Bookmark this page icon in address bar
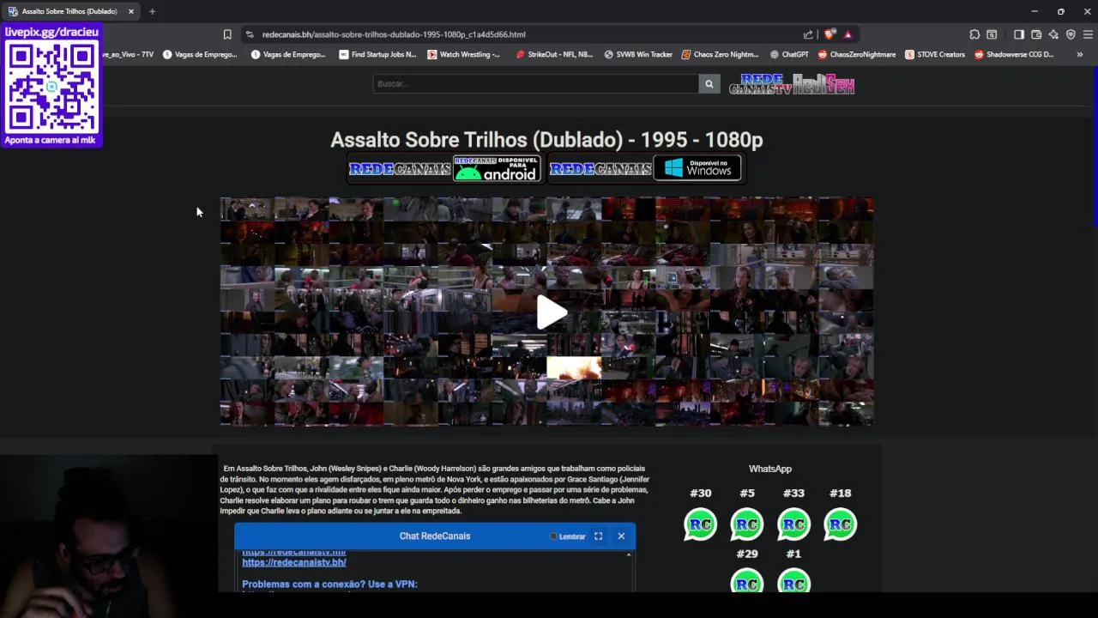This screenshot has width=1098, height=618. coord(227,34)
